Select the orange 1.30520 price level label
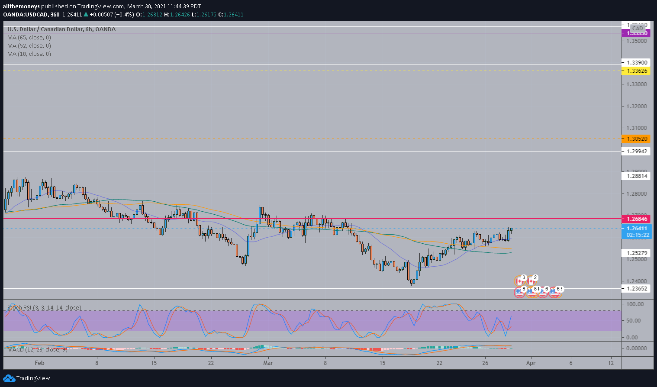The width and height of the screenshot is (657, 387). pos(637,139)
